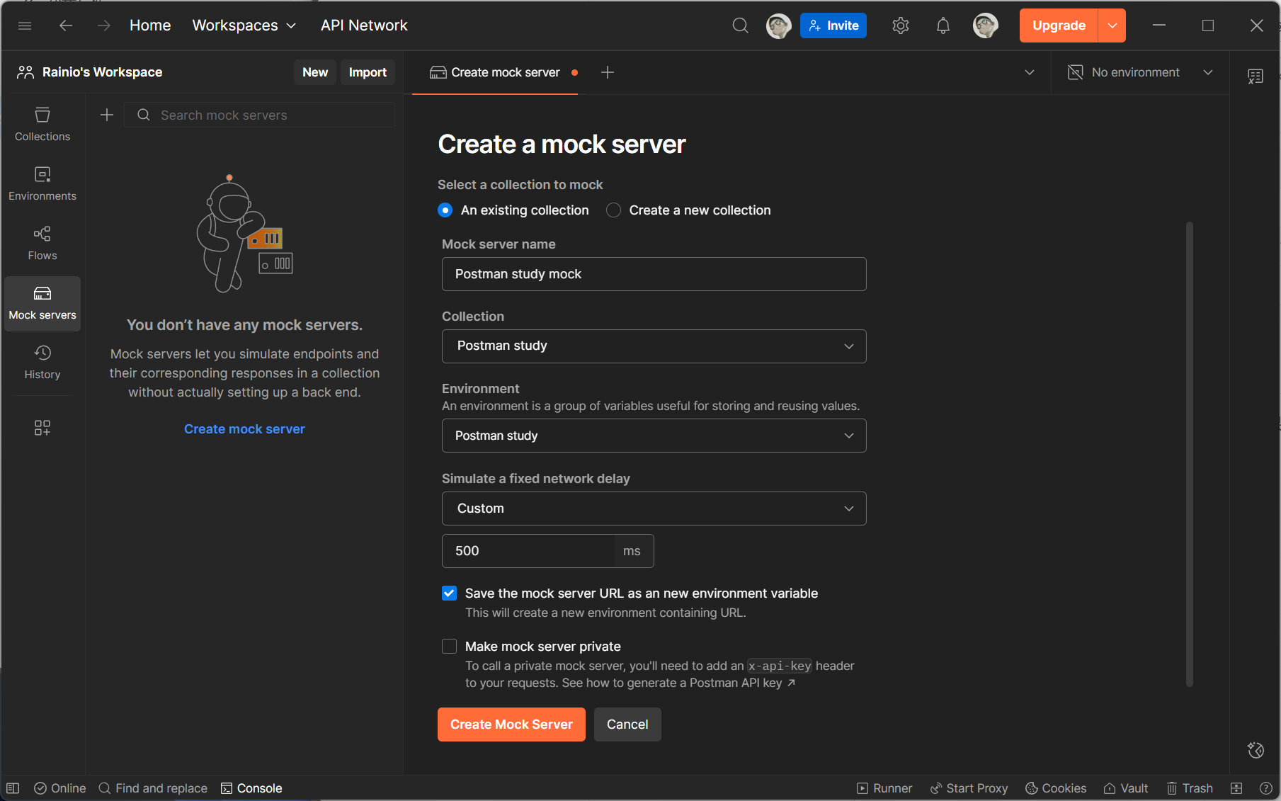1281x801 pixels.
Task: Click the plus icon beside mock server search
Action: [107, 115]
